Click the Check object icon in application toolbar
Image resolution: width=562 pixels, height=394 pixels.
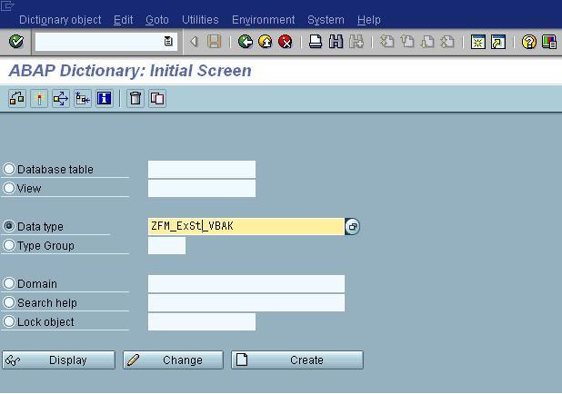pyautogui.click(x=17, y=98)
